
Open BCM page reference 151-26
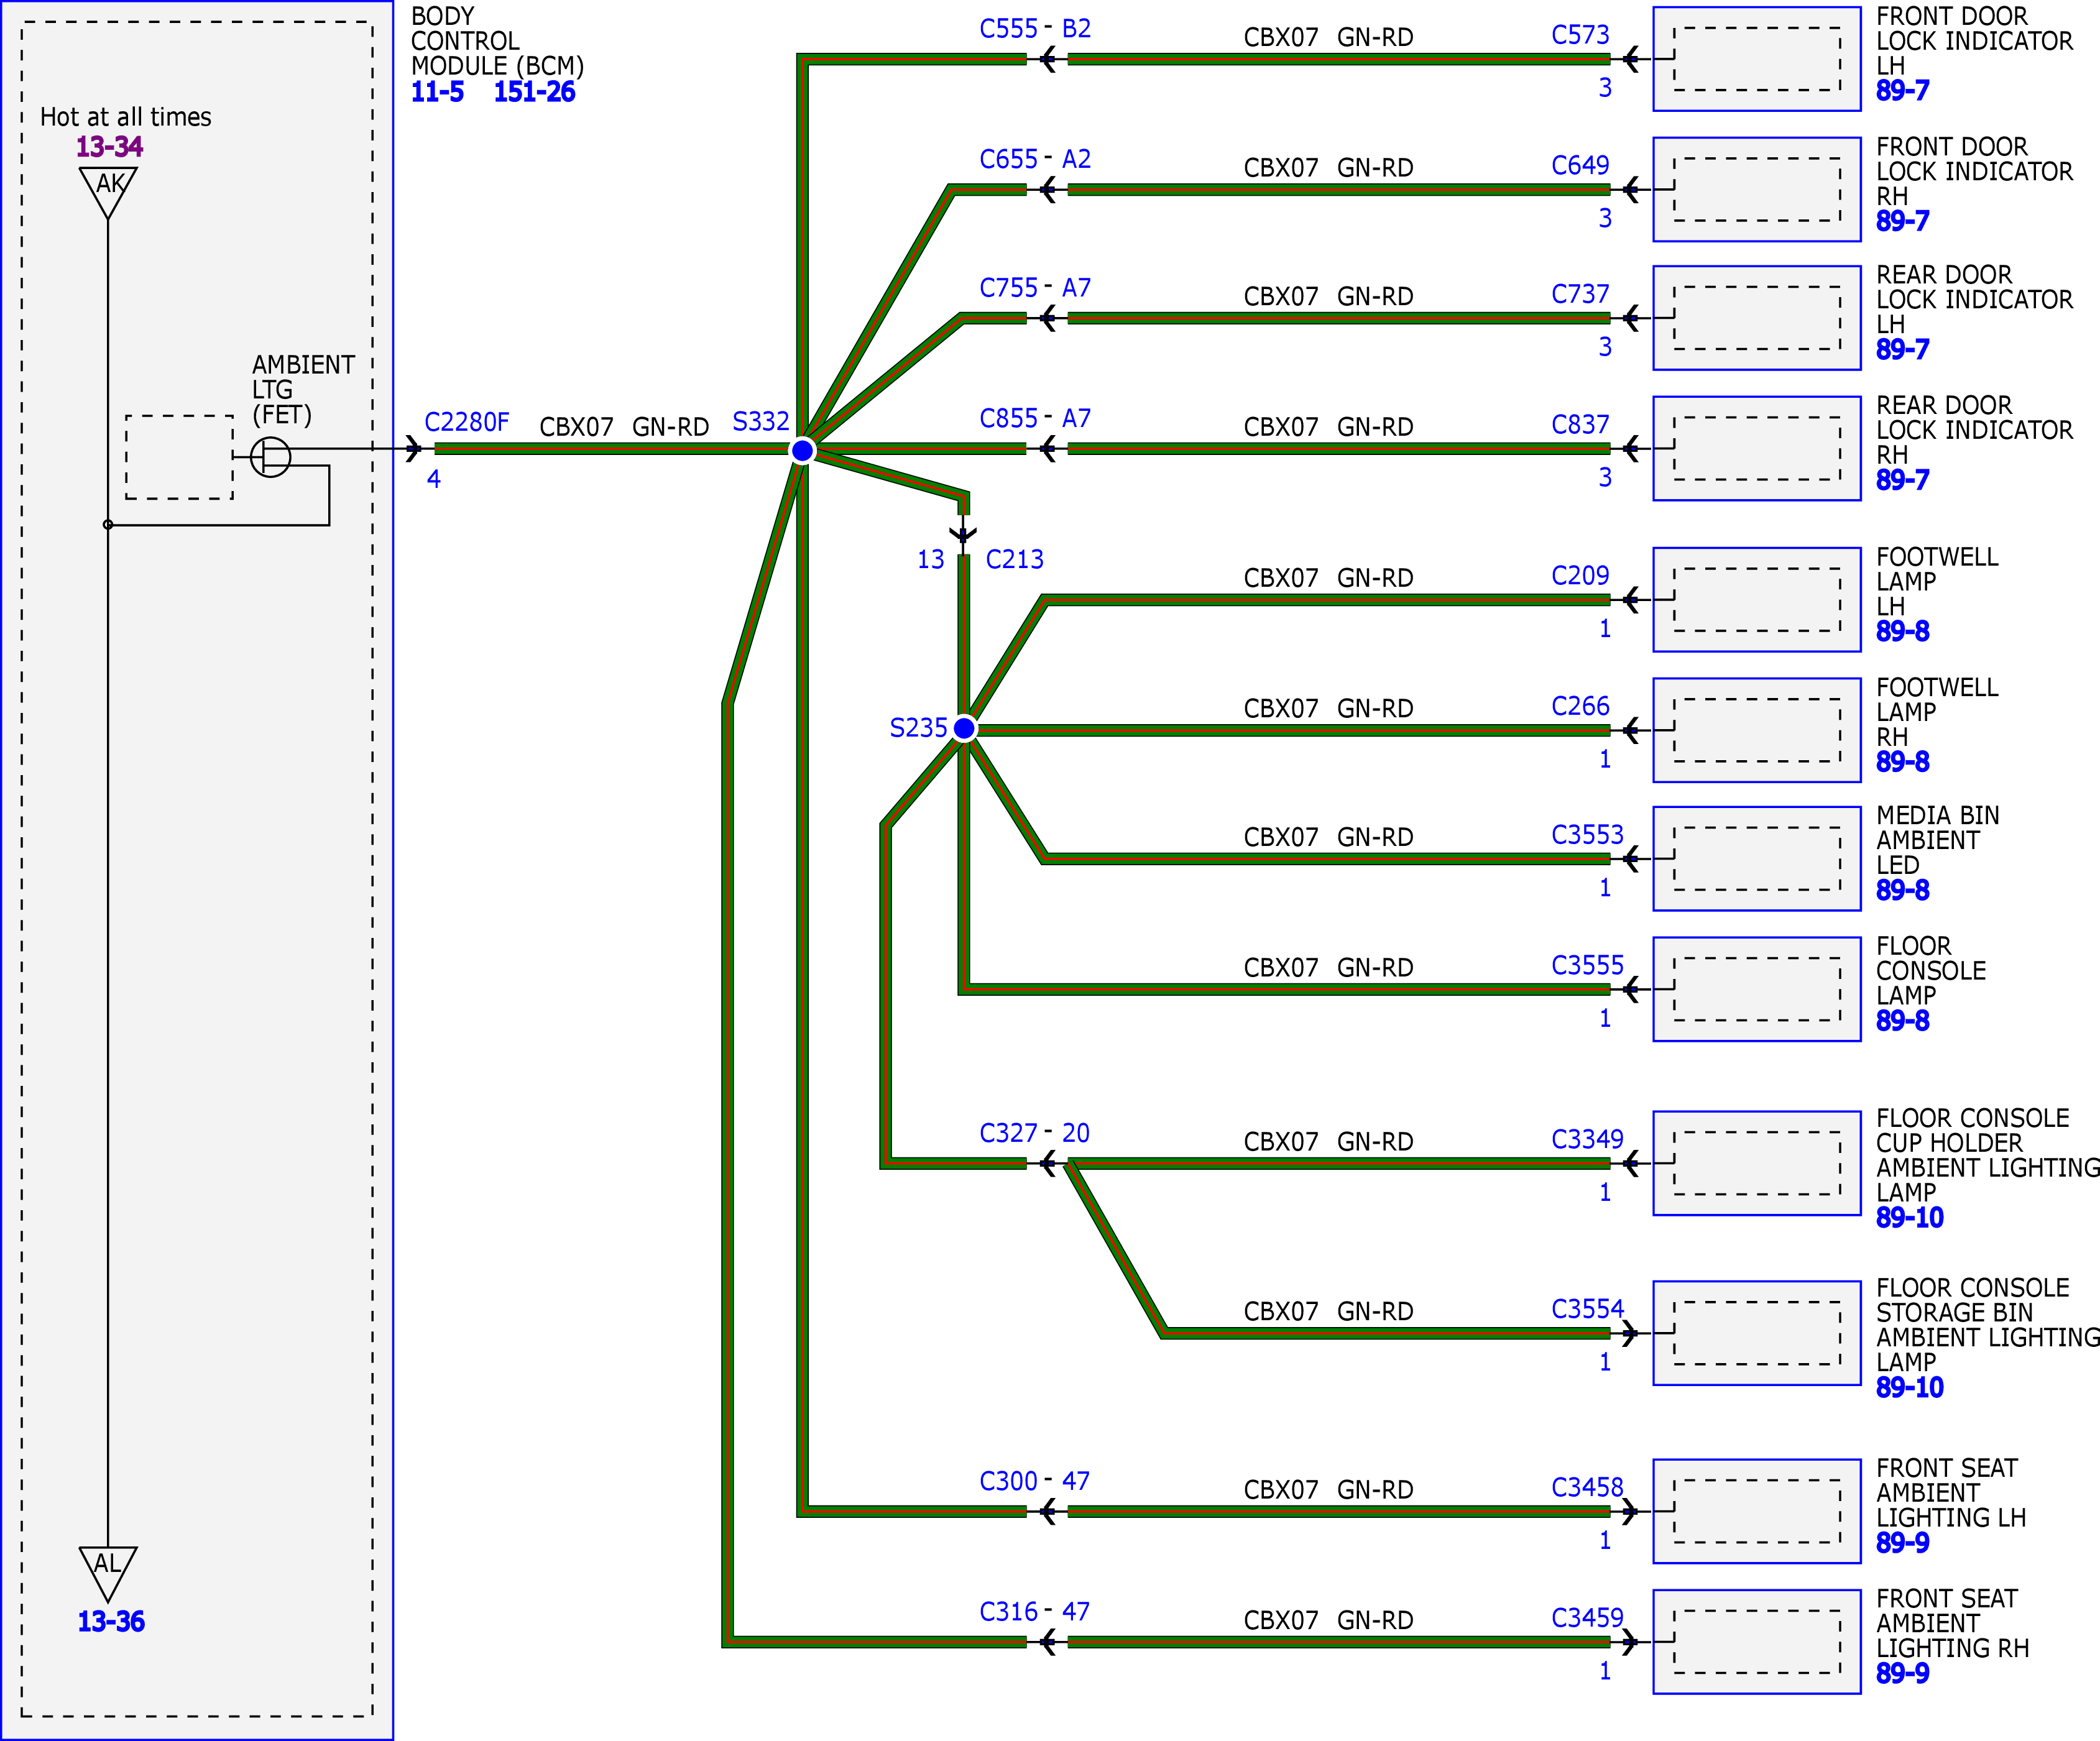[534, 92]
